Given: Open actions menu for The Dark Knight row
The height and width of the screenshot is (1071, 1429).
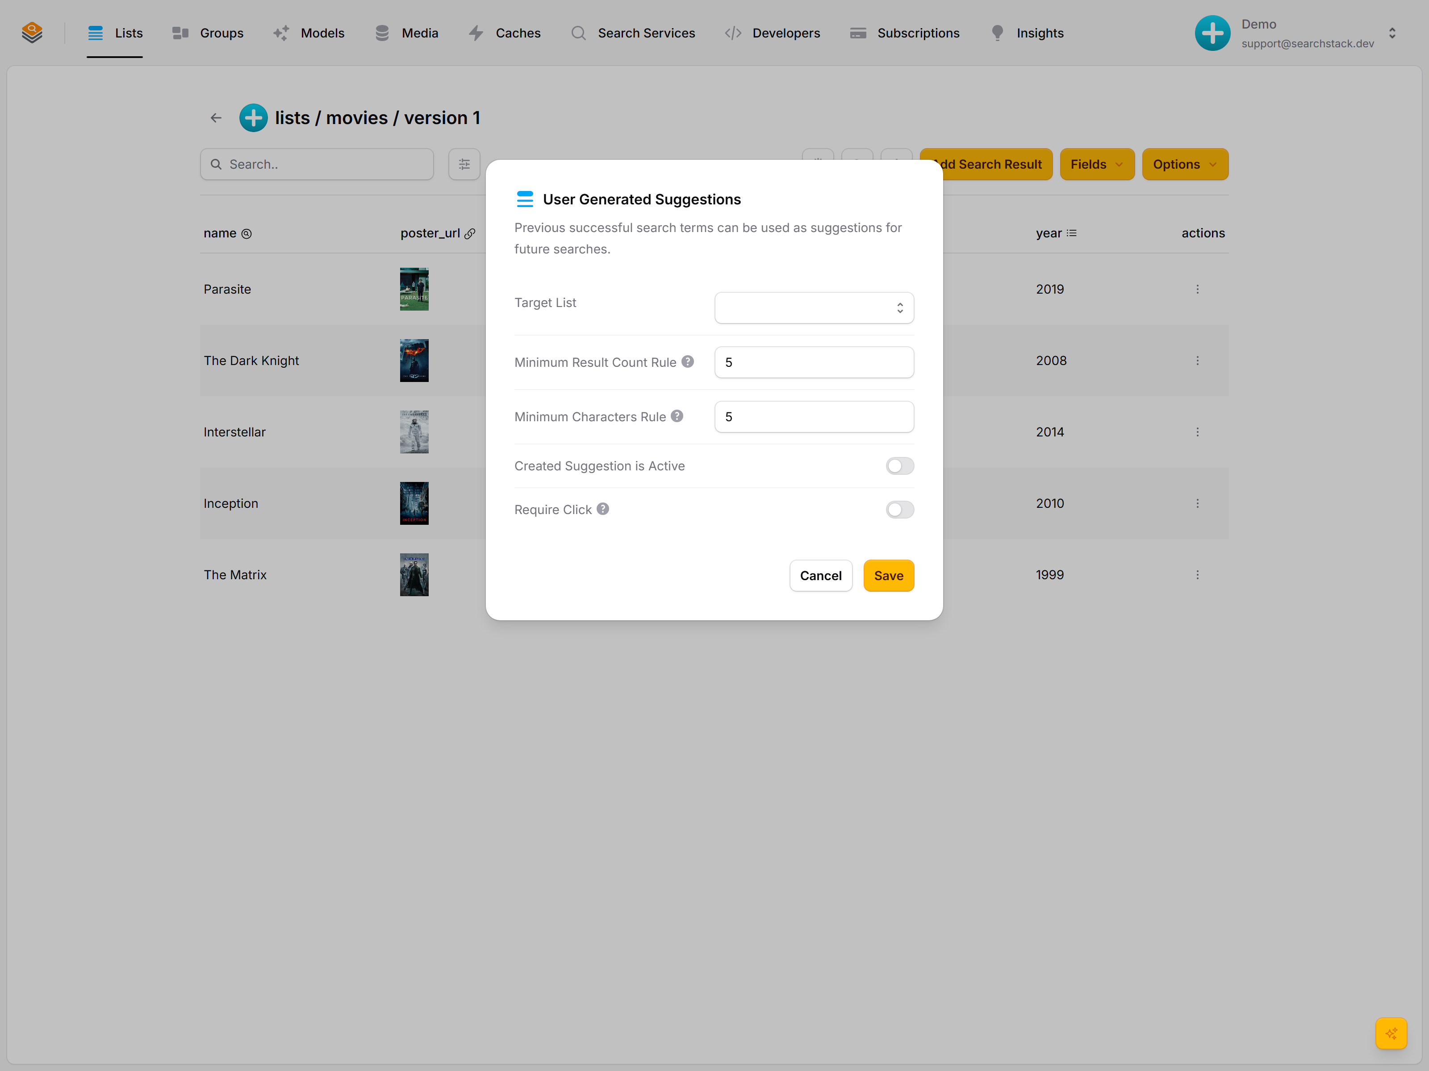Looking at the screenshot, I should (x=1197, y=360).
